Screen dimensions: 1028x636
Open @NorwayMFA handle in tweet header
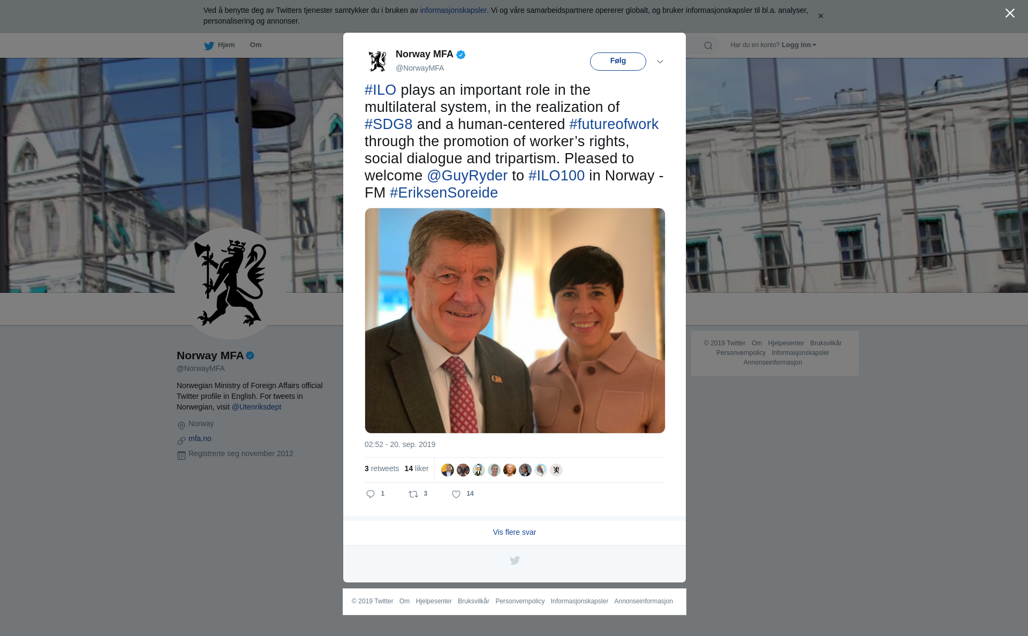[420, 68]
